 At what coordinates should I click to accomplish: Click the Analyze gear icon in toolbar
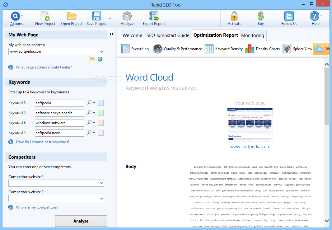pyautogui.click(x=127, y=16)
